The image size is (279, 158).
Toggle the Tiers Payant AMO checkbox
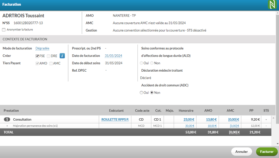pos(37,63)
